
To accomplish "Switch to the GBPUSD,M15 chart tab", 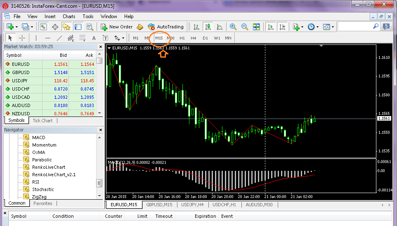I will pyautogui.click(x=159, y=205).
